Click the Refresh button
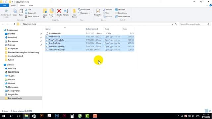The width and height of the screenshot is (212, 119). pyautogui.click(x=176, y=24)
